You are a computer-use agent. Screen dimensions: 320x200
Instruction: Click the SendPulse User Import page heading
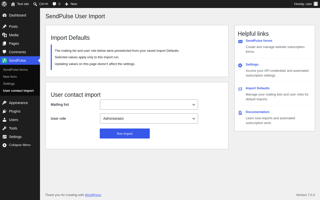click(x=75, y=16)
